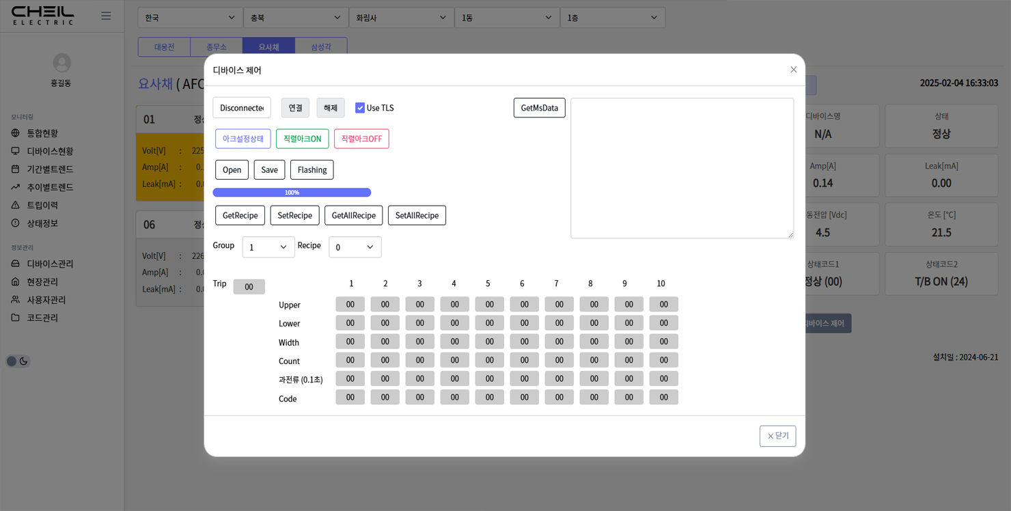Click the calendar icon for 기간별트렌드
The height and width of the screenshot is (511, 1011).
(x=16, y=169)
